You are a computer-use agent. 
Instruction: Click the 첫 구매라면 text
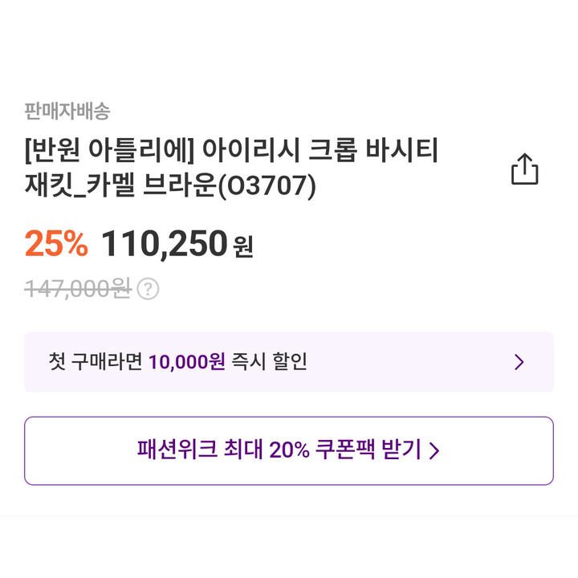(x=95, y=361)
